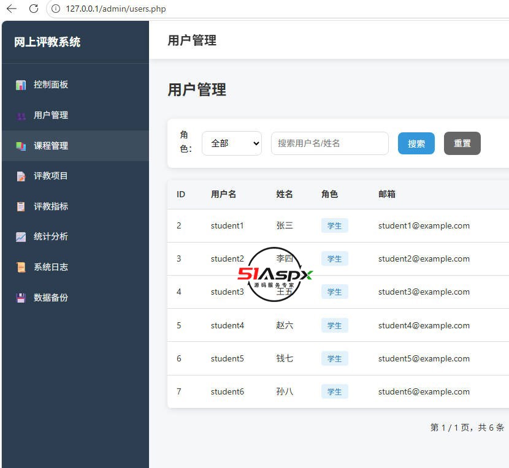Expand the 角色 dropdown showing 全部
The height and width of the screenshot is (468, 509).
[x=232, y=143]
